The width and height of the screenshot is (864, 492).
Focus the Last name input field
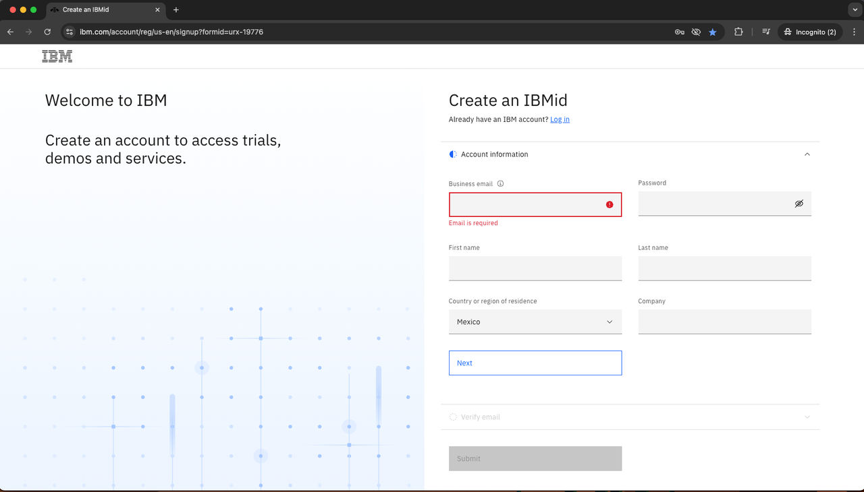(x=724, y=268)
